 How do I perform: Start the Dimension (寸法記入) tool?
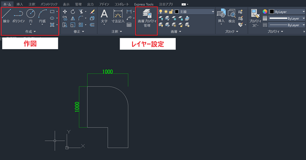click(118, 16)
